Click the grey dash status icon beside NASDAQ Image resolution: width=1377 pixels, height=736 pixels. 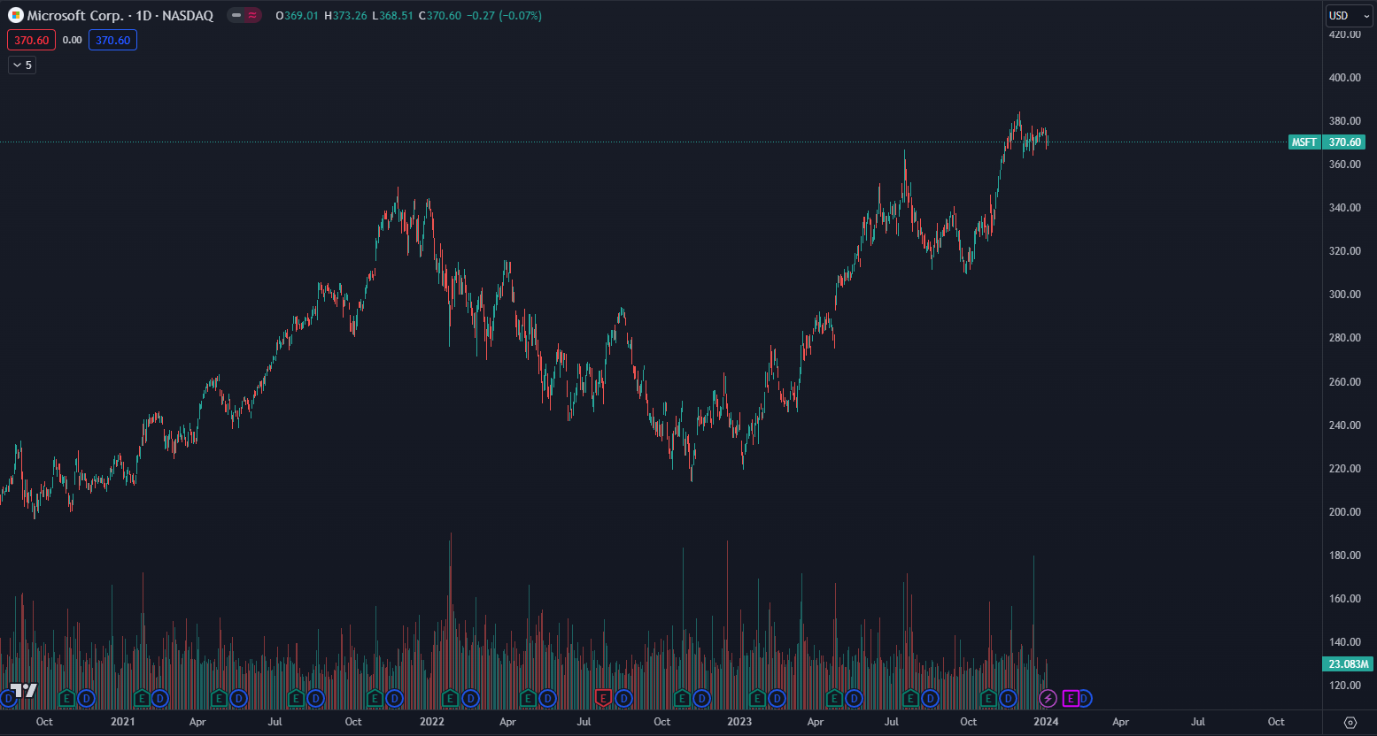click(x=236, y=15)
